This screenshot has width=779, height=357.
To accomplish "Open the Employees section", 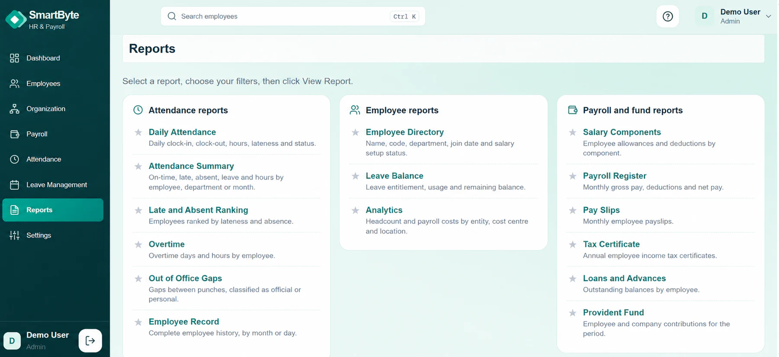I will tap(53, 84).
